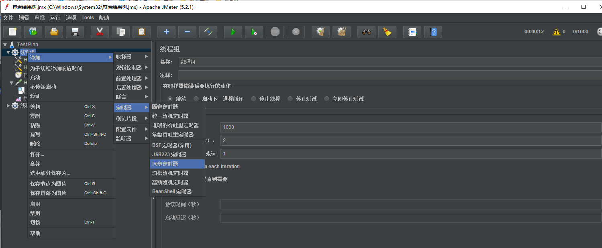
Task: Click 不停顿启动 in context menu
Action: click(71, 87)
